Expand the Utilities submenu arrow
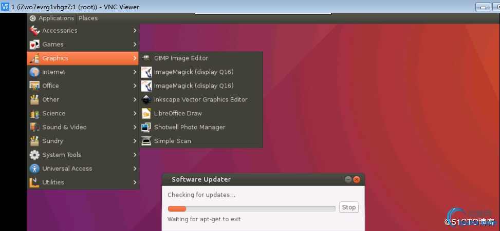 click(x=135, y=182)
